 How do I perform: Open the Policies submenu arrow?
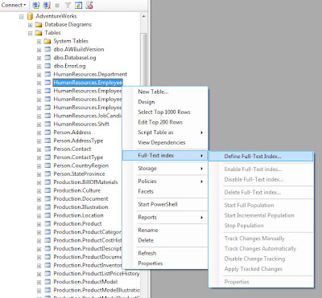tap(201, 182)
